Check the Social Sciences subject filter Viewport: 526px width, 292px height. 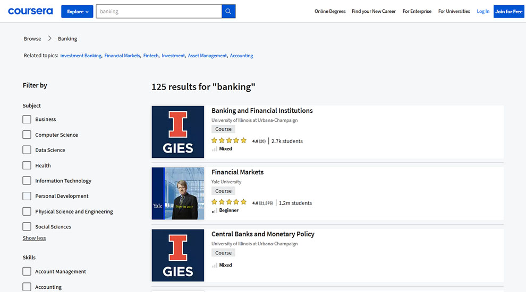[27, 226]
